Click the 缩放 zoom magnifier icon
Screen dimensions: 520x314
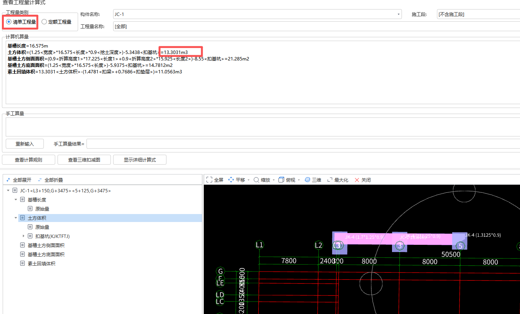pos(256,180)
